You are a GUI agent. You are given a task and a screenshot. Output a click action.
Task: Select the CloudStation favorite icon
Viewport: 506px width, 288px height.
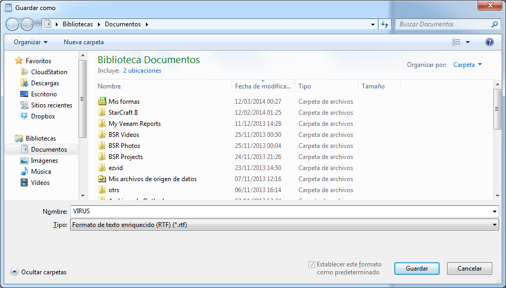pyautogui.click(x=24, y=72)
